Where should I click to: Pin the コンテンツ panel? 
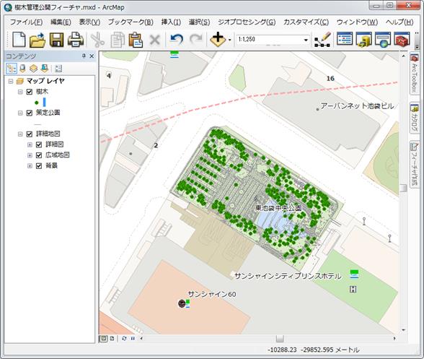point(84,56)
